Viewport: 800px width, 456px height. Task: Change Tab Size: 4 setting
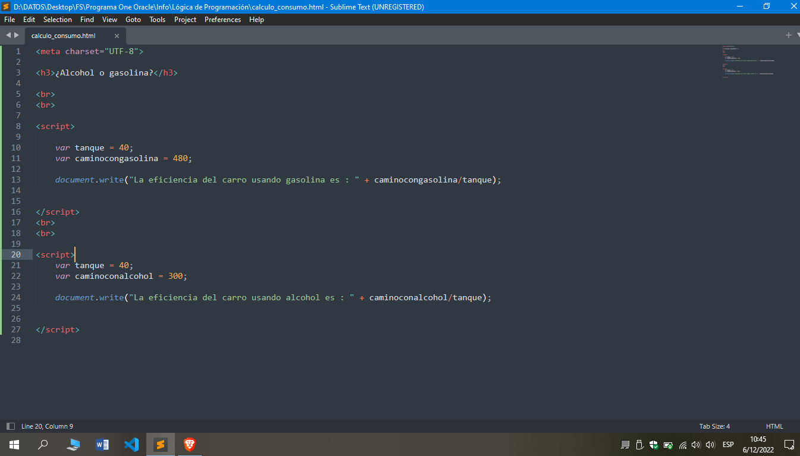(x=714, y=426)
